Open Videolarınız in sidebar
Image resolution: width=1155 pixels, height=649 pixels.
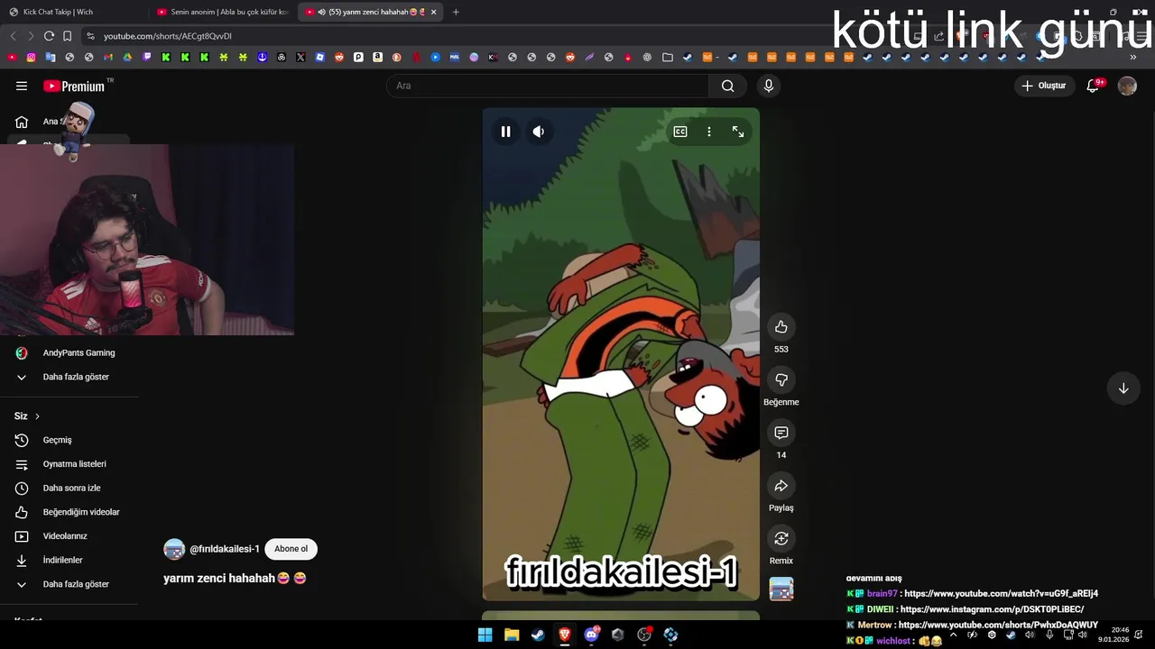(66, 536)
